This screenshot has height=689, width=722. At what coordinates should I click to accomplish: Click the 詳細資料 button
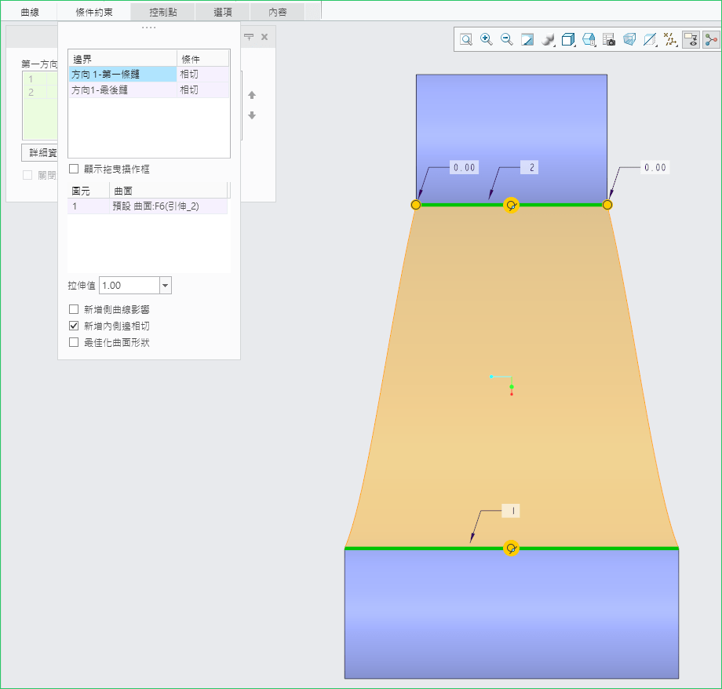pos(40,152)
